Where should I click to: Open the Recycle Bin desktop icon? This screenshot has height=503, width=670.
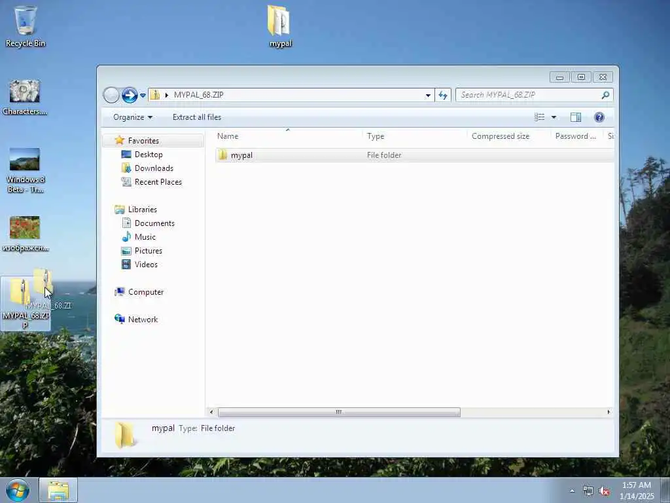26,26
